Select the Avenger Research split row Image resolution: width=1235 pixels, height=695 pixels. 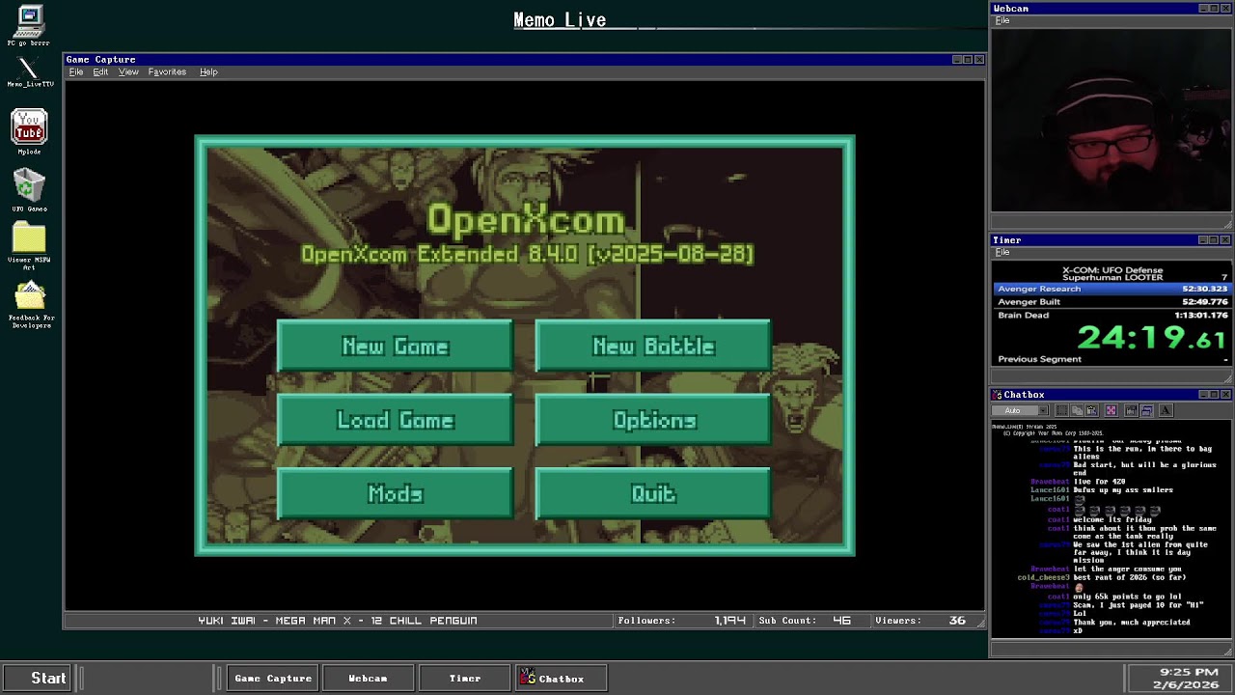(1111, 289)
